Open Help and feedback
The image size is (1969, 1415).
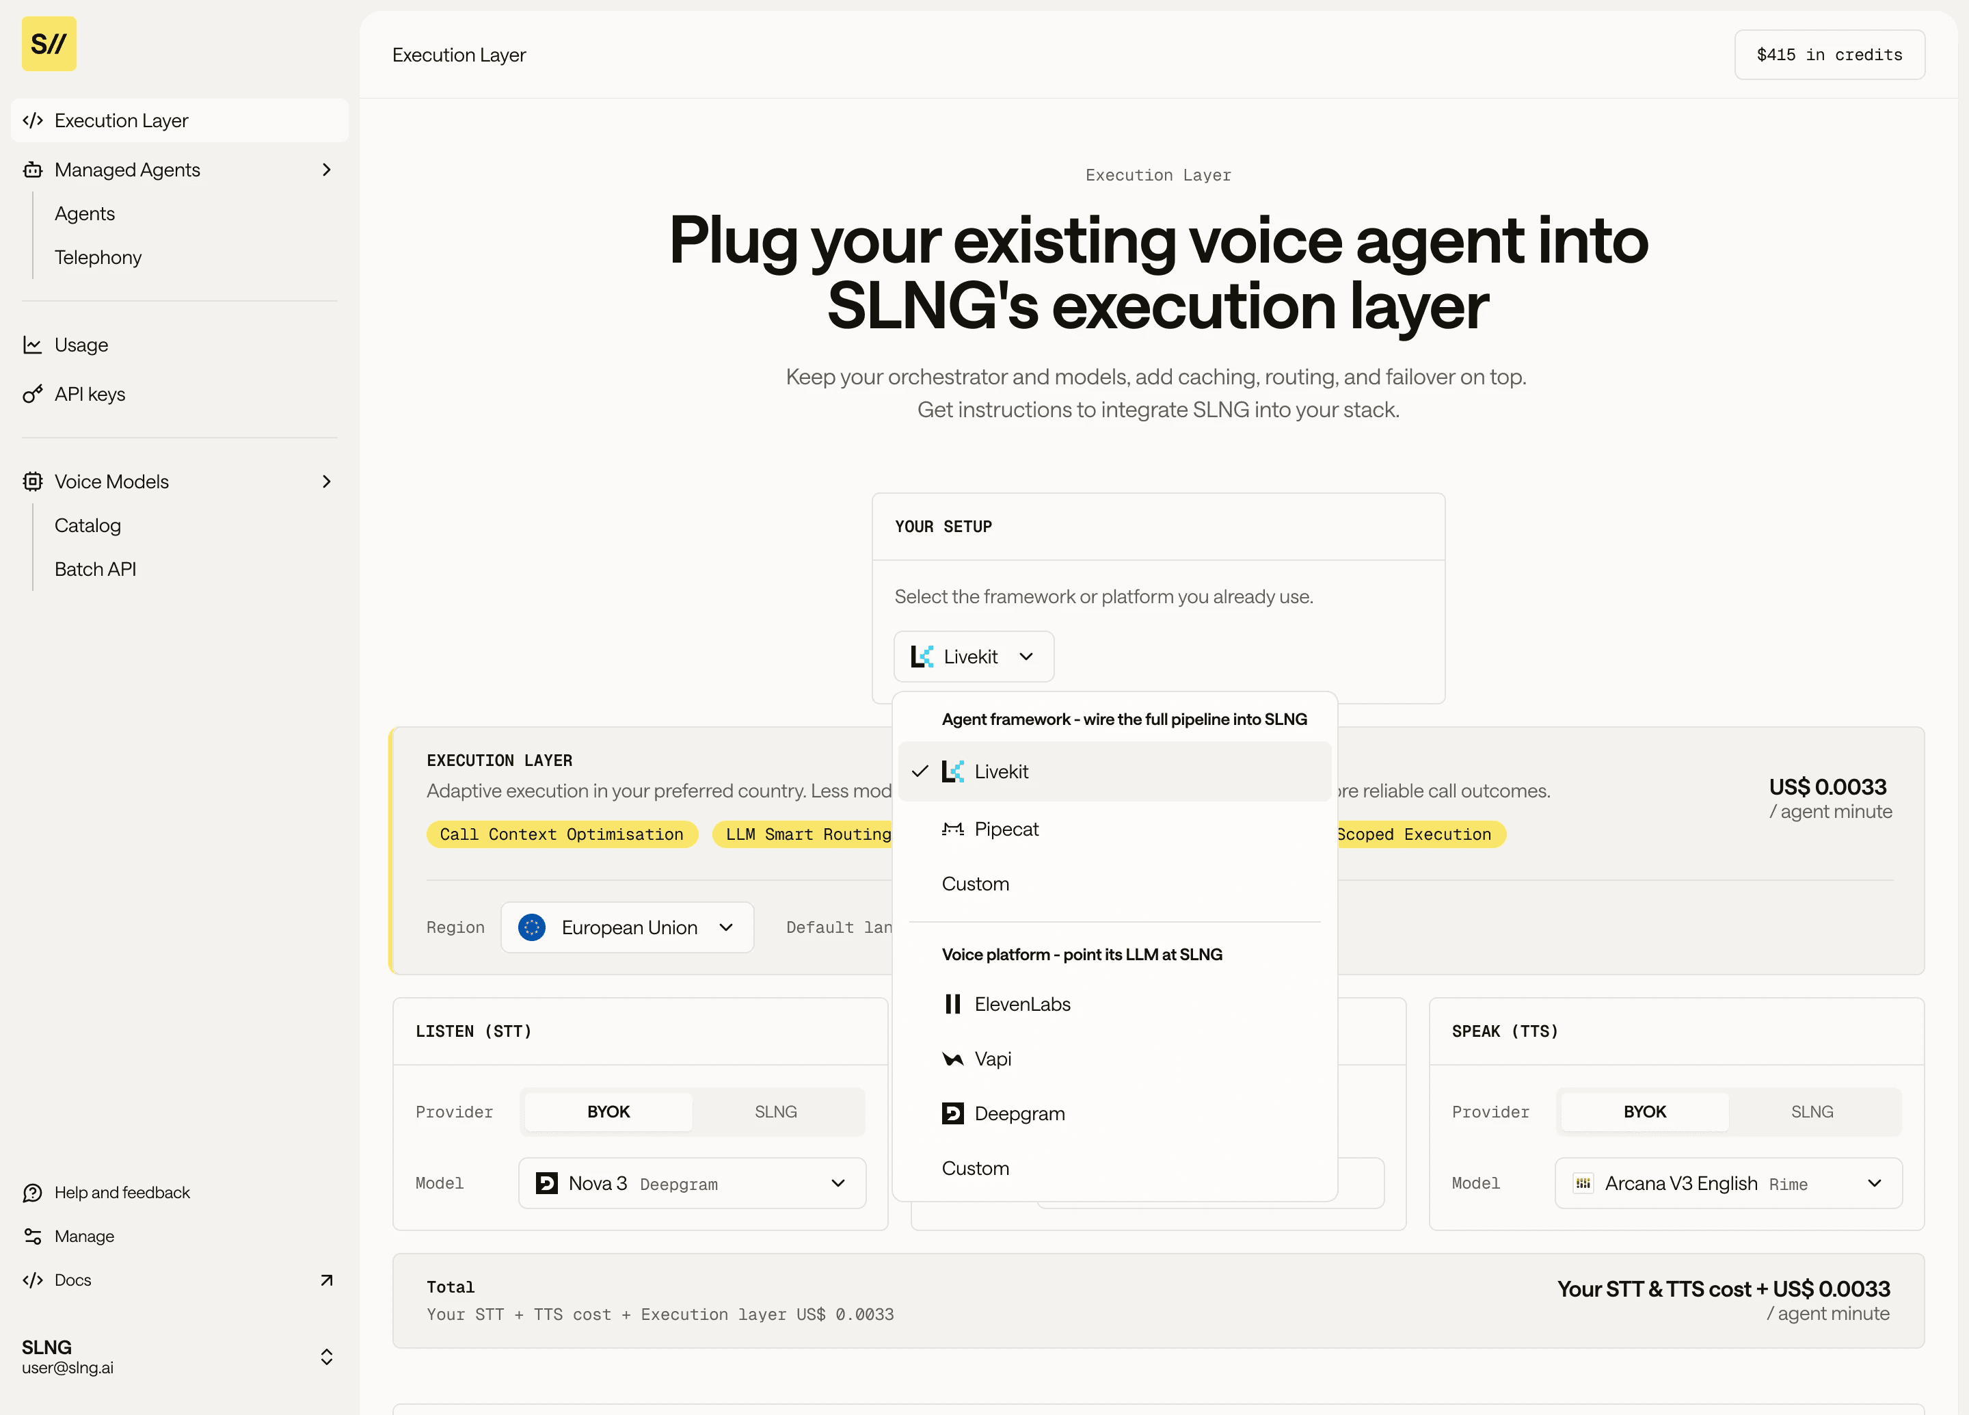click(180, 1193)
